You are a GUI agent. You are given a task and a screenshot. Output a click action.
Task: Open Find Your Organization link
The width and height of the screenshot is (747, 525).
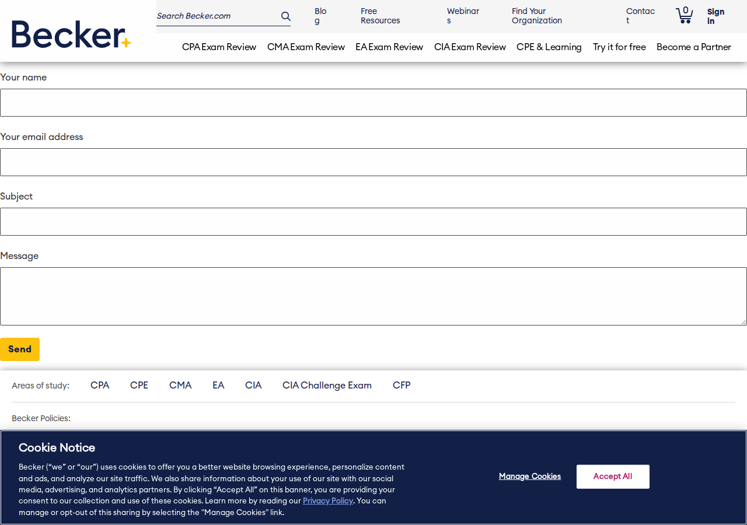(537, 16)
